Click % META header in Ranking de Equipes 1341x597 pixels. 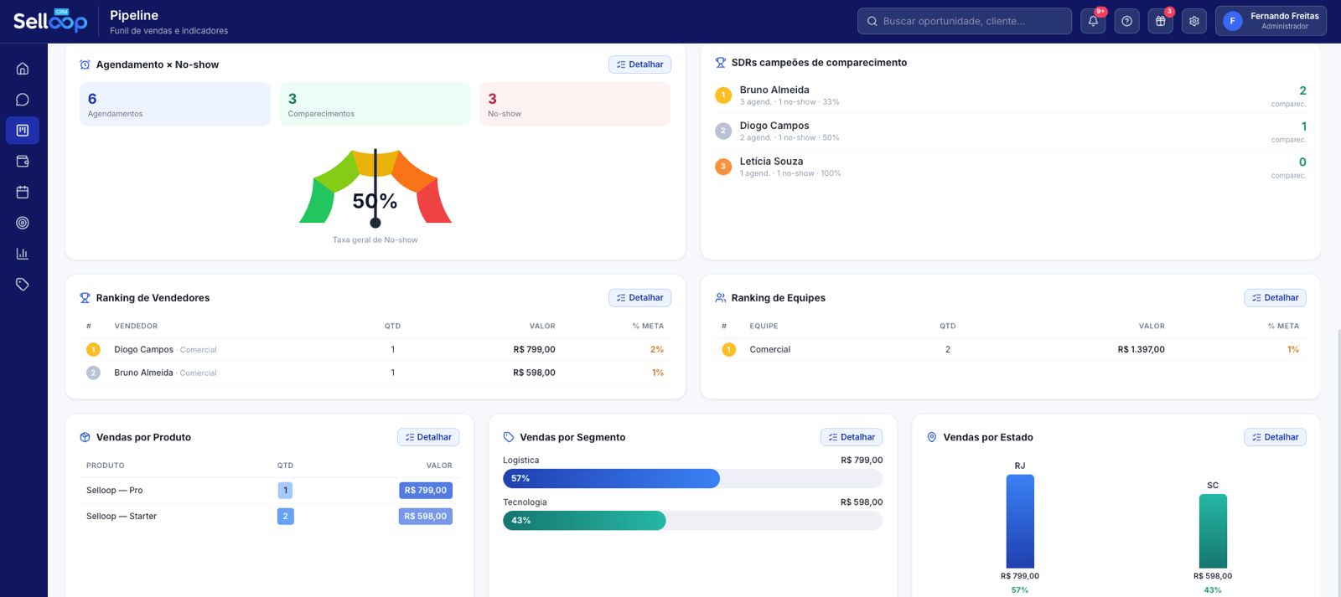tap(1283, 327)
